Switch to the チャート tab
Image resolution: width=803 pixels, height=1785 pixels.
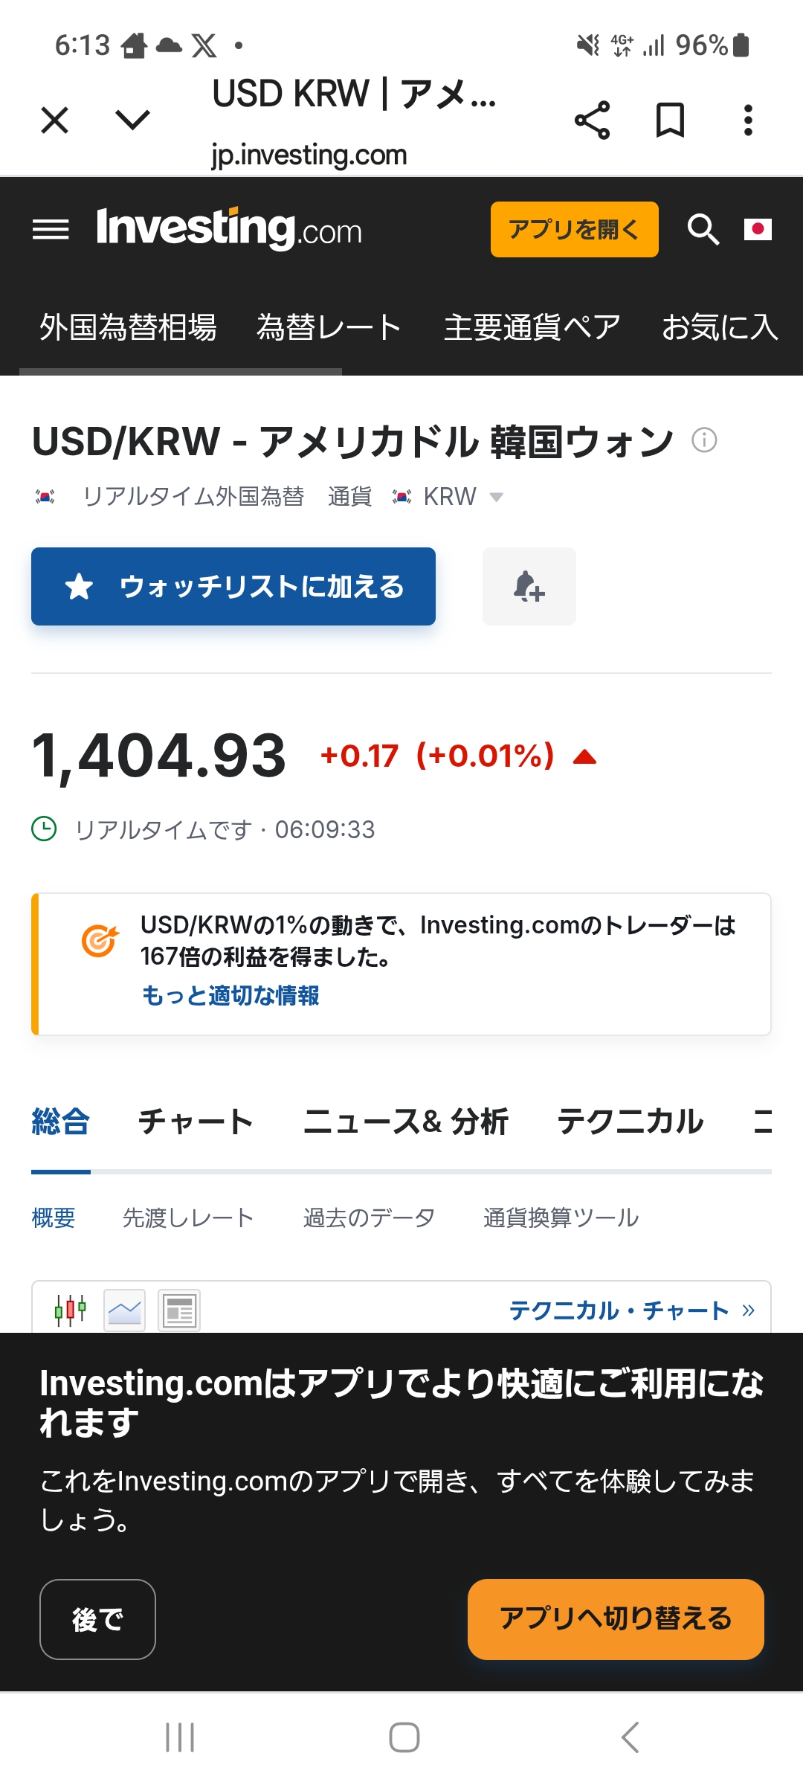point(196,1122)
